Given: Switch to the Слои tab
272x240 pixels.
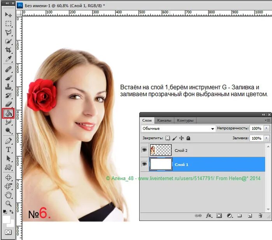Looking at the screenshot, I should [x=147, y=120].
